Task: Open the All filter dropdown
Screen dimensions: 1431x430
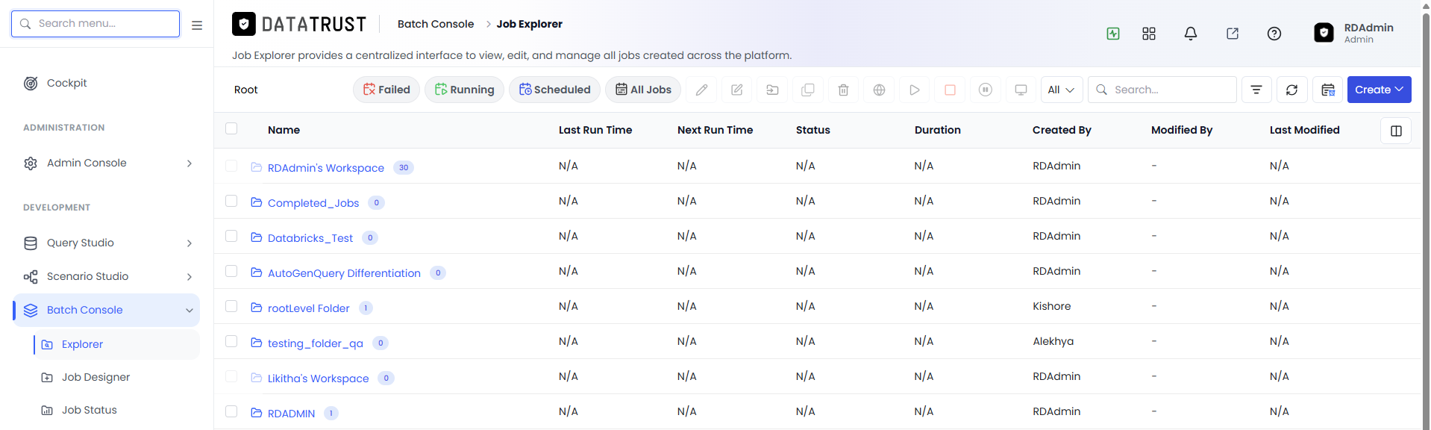Action: tap(1062, 90)
